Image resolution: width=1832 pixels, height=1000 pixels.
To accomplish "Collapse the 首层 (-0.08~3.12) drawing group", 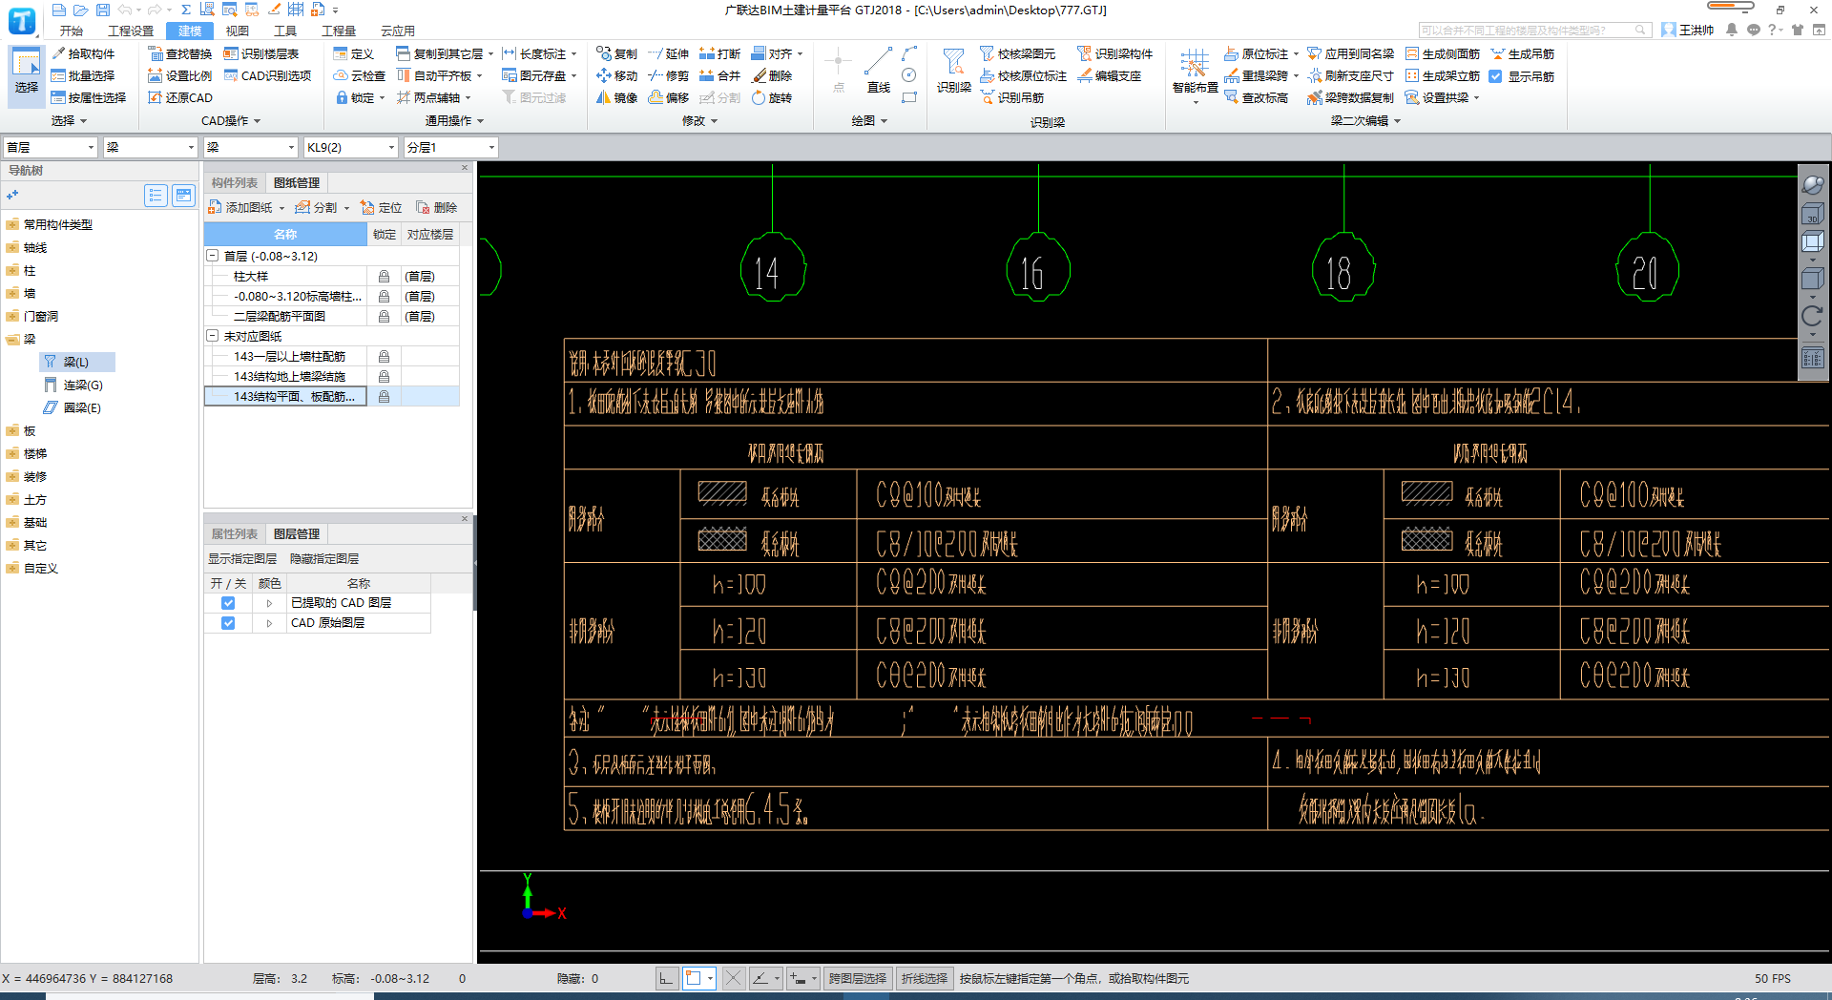I will click(x=213, y=256).
